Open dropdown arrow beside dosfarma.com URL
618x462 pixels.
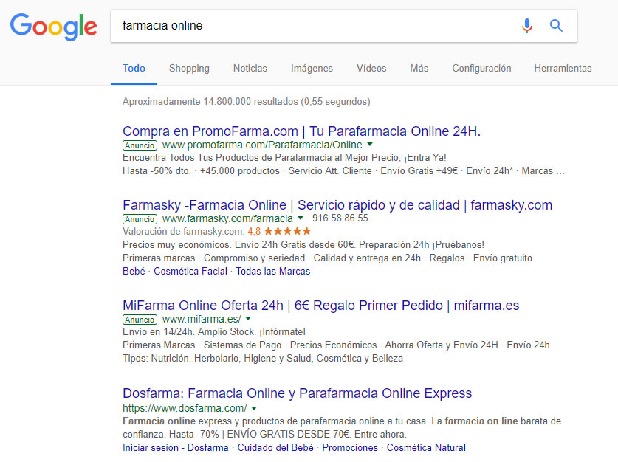254,408
